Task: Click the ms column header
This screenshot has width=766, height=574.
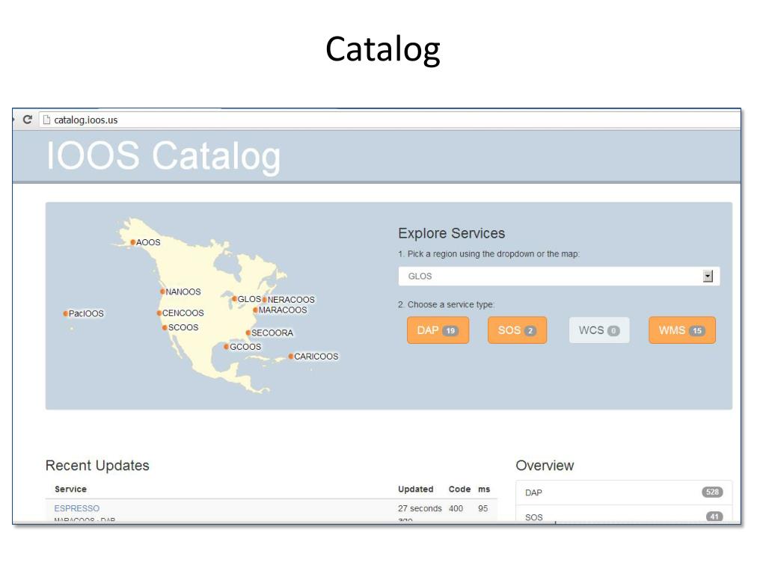Action: 484,489
